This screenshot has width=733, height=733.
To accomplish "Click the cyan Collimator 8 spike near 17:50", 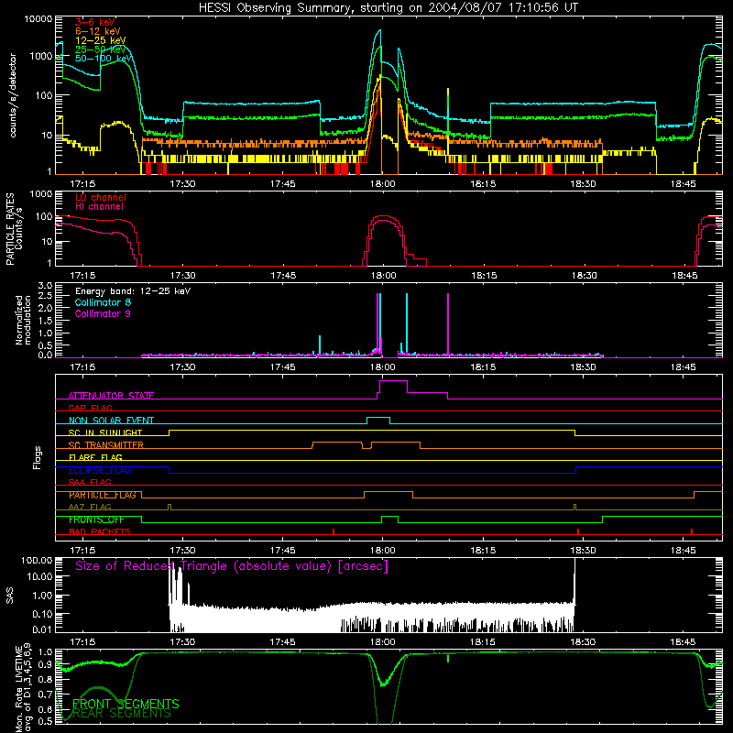I will tap(320, 345).
